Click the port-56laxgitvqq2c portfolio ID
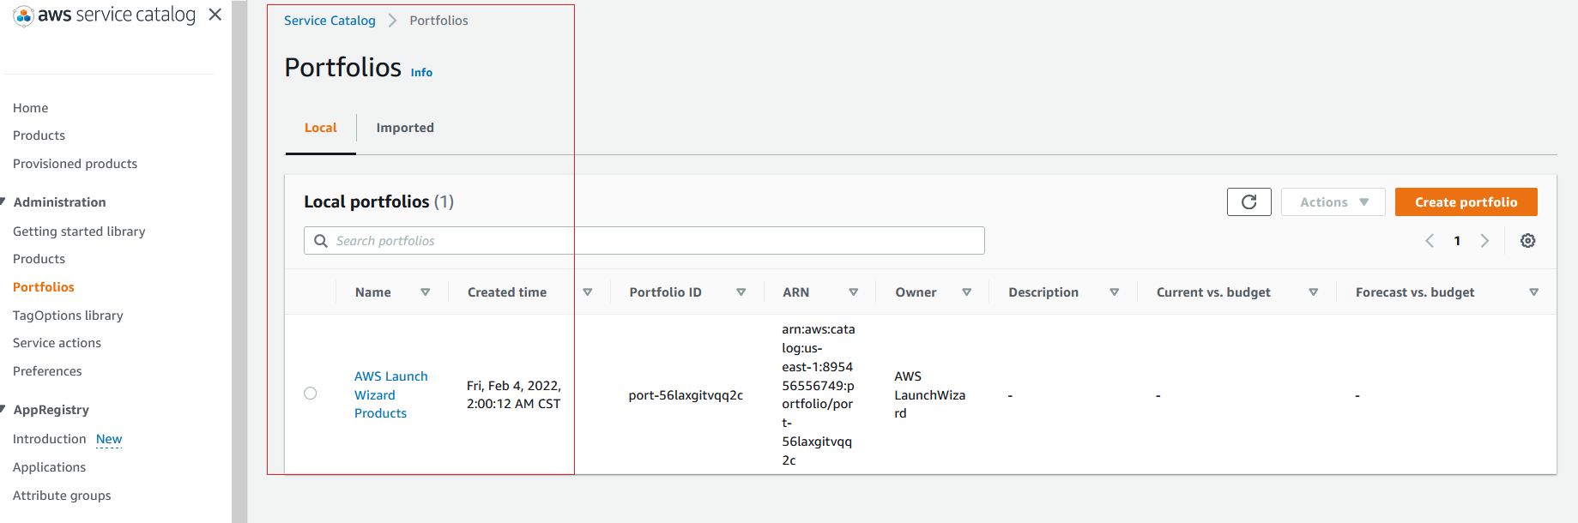The image size is (1578, 523). coord(686,395)
